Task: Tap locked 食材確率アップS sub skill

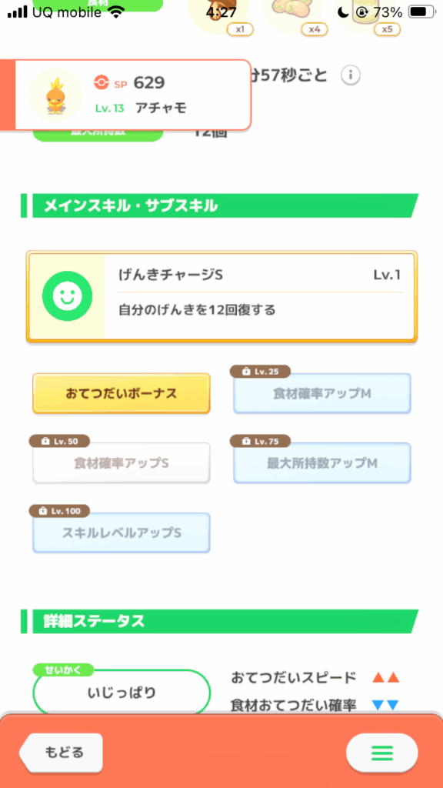Action: tap(121, 462)
